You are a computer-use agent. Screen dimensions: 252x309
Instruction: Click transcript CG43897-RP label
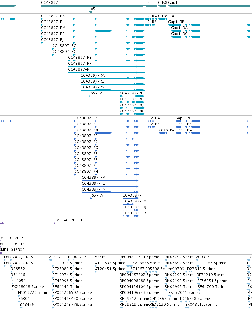pos(53,34)
